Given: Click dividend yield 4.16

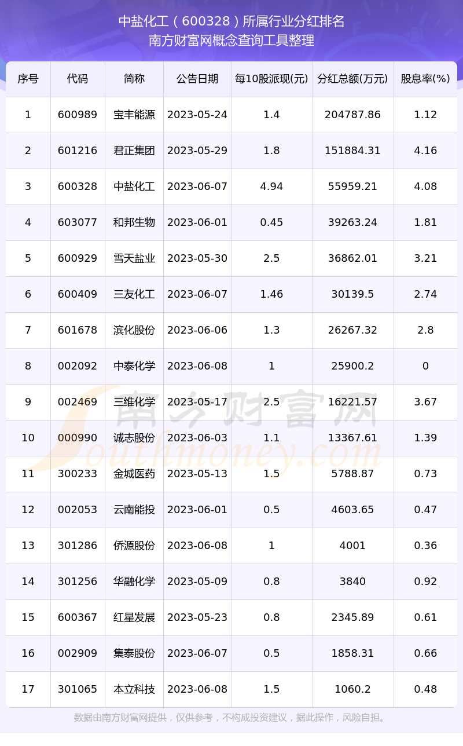Looking at the screenshot, I should tap(425, 151).
